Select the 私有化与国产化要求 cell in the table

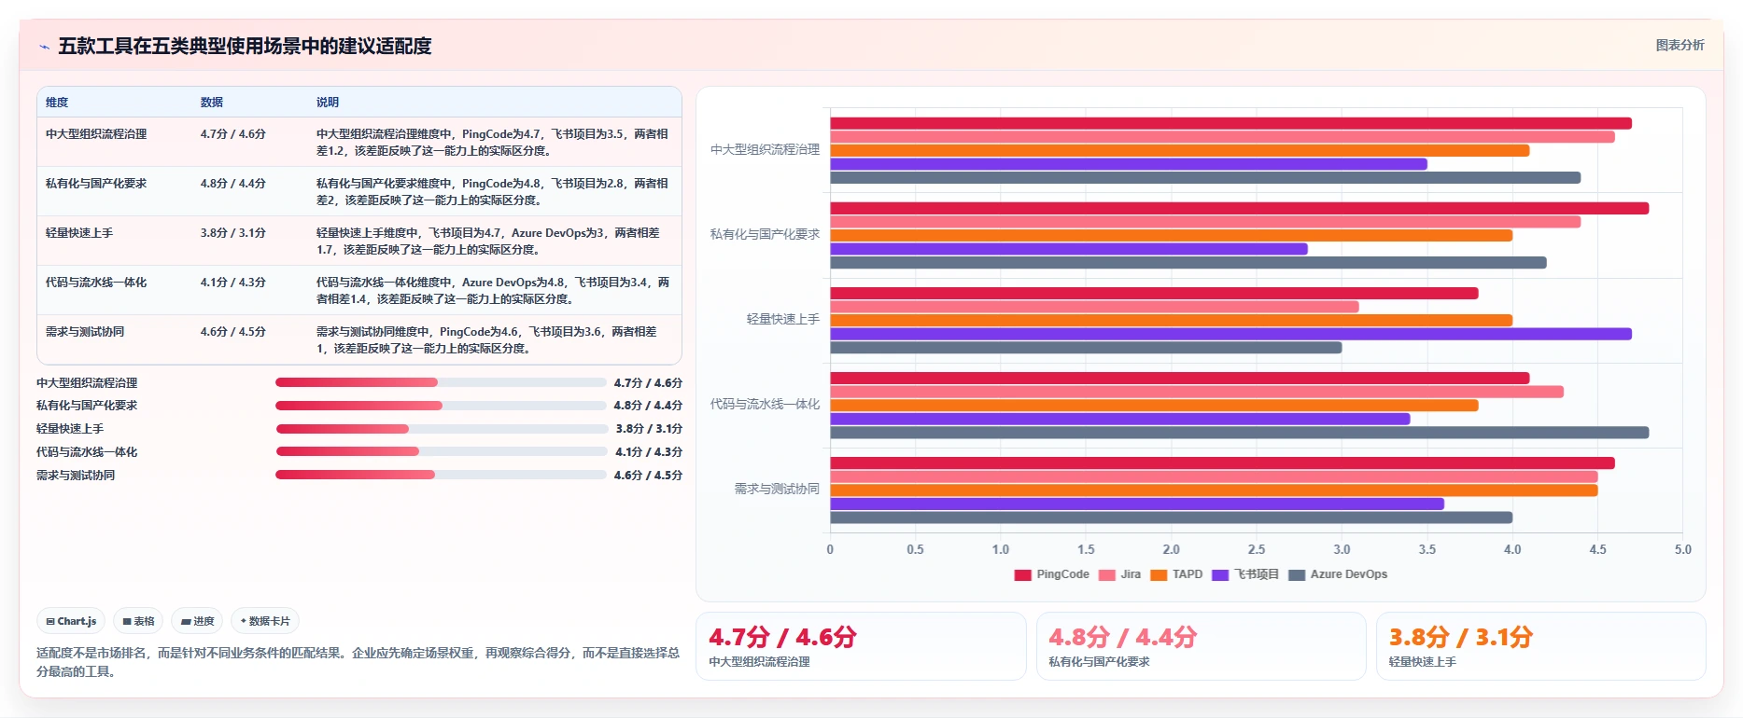click(96, 184)
